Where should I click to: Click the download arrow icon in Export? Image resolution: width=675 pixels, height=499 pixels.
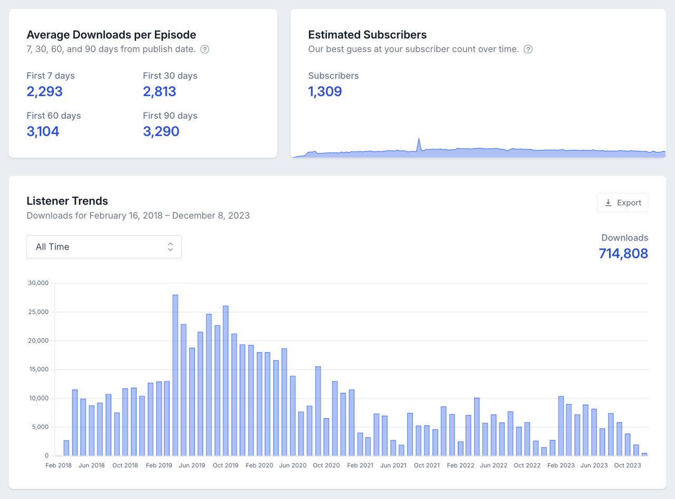(x=608, y=203)
